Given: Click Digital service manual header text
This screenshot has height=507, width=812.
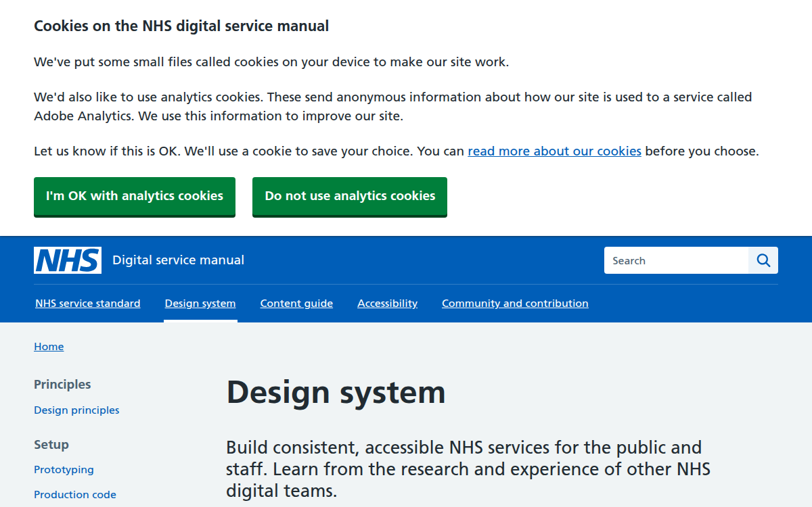Looking at the screenshot, I should (178, 260).
